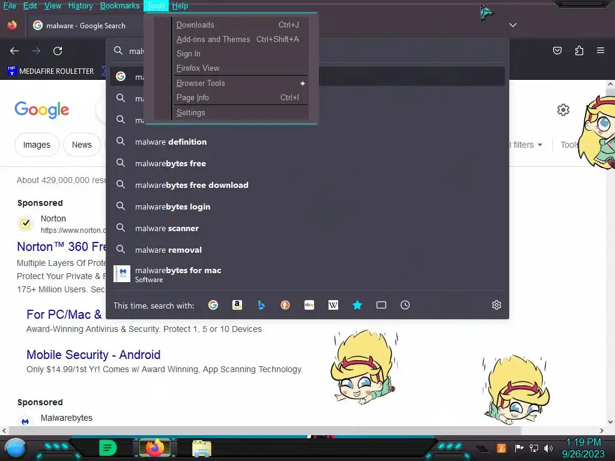Search this time with Bing icon
The width and height of the screenshot is (615, 461).
click(x=261, y=305)
